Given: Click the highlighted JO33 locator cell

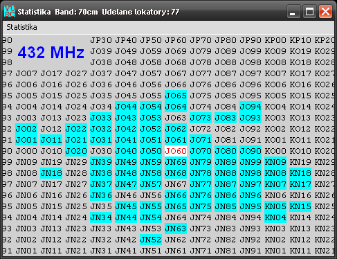Looking at the screenshot, I should pos(101,118).
